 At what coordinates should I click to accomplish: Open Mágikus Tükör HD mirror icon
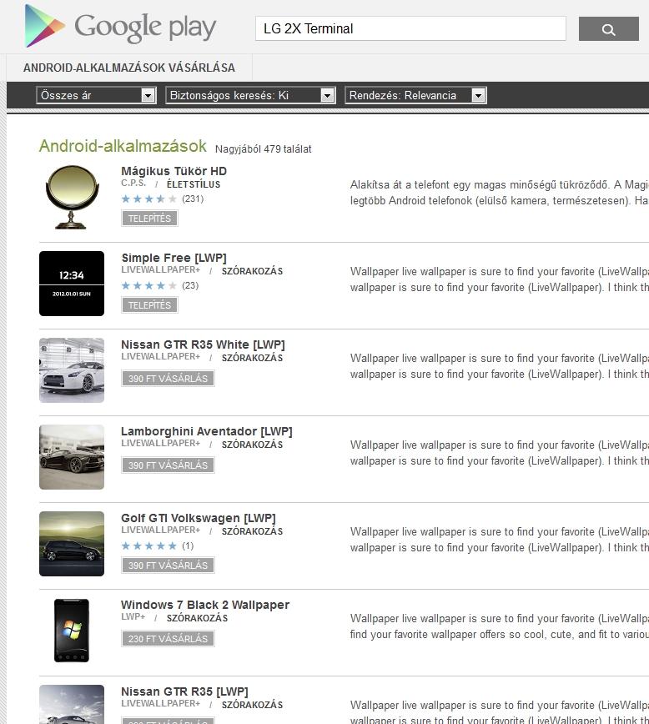(72, 197)
